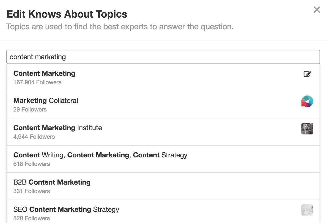Pick the B2B Content Marketing topic

pyautogui.click(x=52, y=182)
